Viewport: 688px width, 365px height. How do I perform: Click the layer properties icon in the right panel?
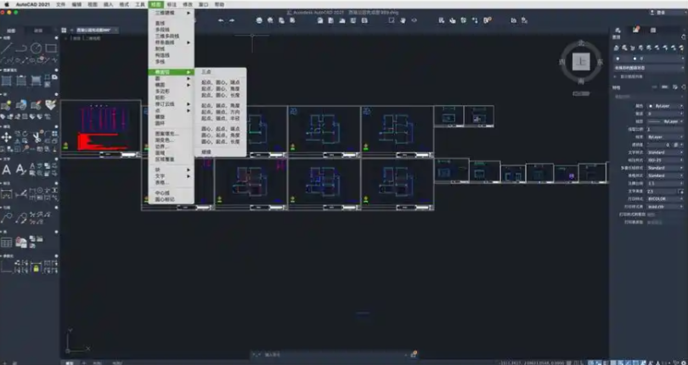tap(617, 48)
